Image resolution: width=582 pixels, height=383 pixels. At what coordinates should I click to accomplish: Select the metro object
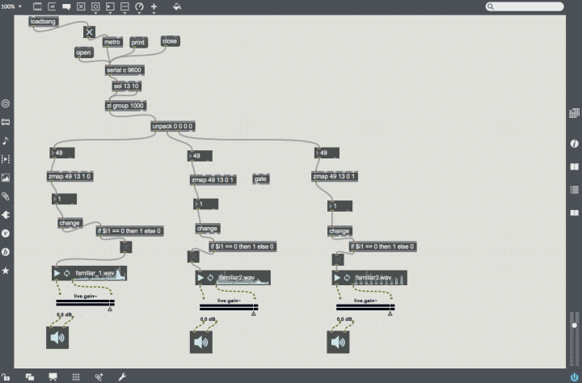112,42
